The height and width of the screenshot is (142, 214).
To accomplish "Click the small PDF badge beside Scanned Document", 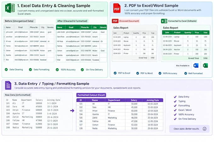I will coord(115,21).
